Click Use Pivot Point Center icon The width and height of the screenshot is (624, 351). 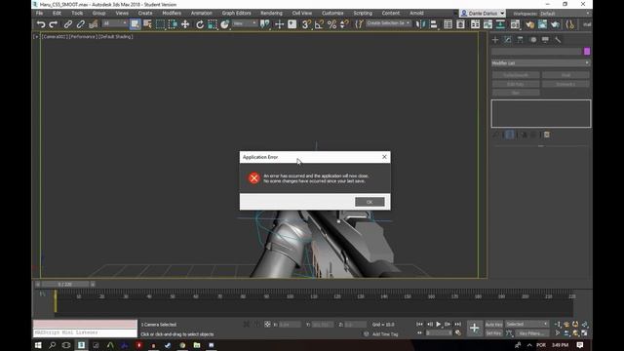264,24
